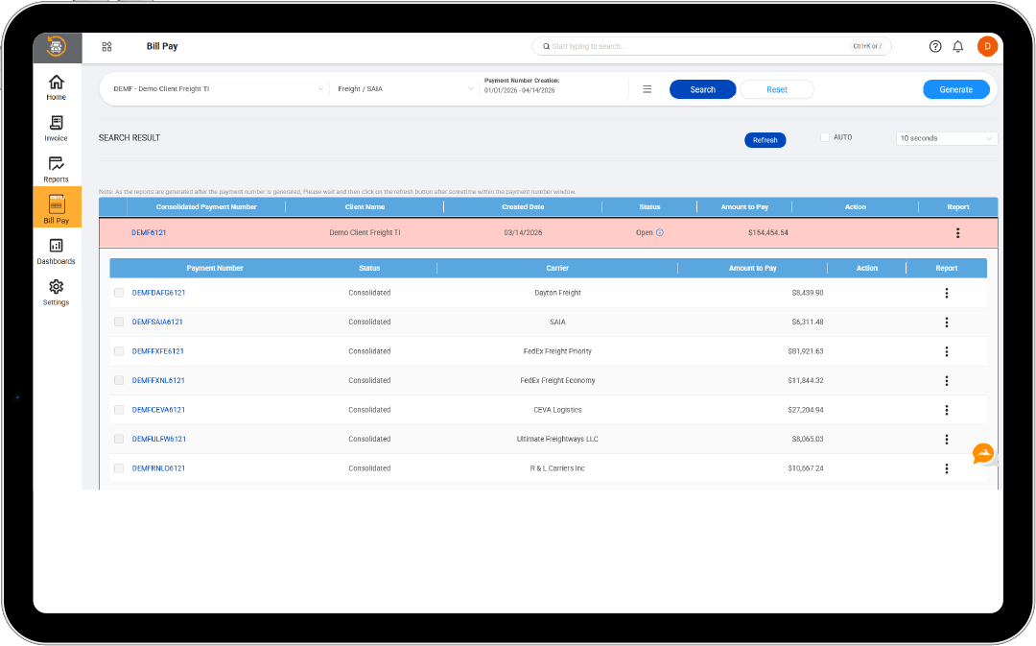
Task: Open the Freight / SAIA dropdown
Action: click(406, 88)
